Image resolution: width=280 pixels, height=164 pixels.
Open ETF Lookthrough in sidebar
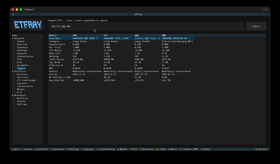tap(26, 80)
